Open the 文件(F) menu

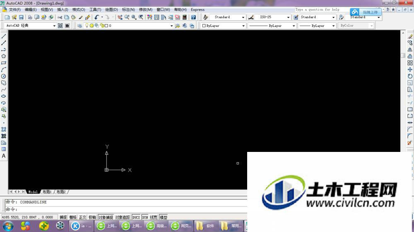tap(15, 9)
